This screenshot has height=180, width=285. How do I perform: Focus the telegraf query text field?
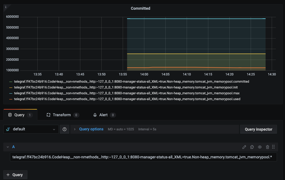[143, 157]
